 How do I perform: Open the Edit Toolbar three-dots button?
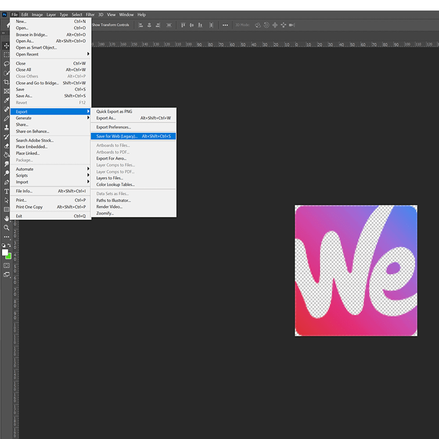(7, 237)
